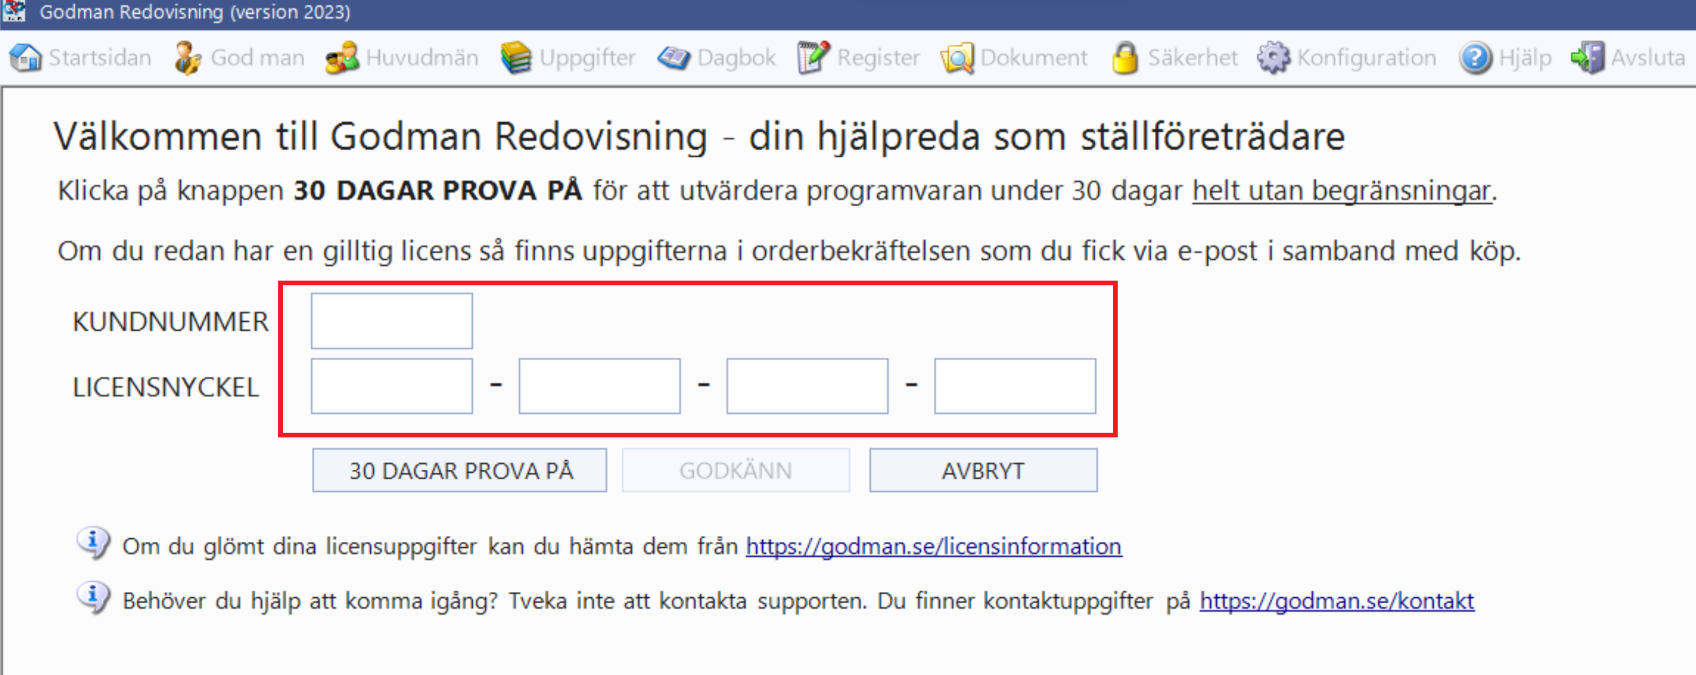Viewport: 1696px width, 675px height.
Task: Click the Huvudmän people icon
Action: pyautogui.click(x=342, y=58)
